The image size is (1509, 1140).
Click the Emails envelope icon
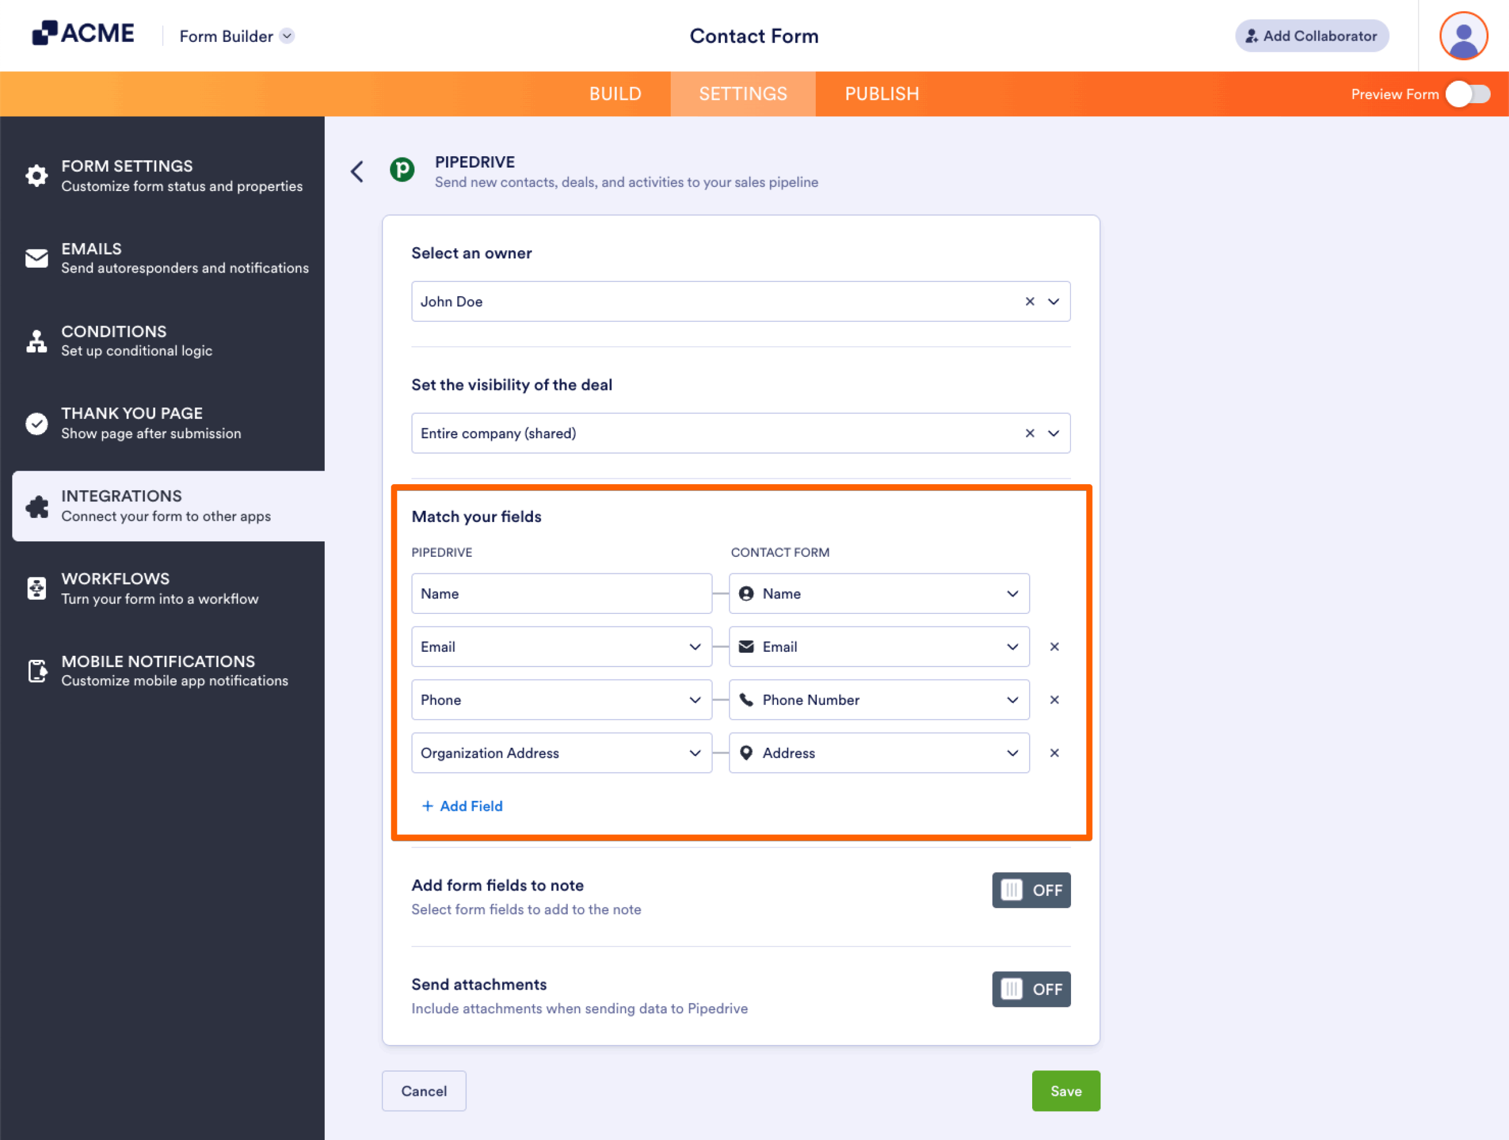tap(38, 258)
